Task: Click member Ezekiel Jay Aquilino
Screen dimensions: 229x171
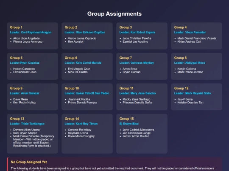Action: (135, 41)
